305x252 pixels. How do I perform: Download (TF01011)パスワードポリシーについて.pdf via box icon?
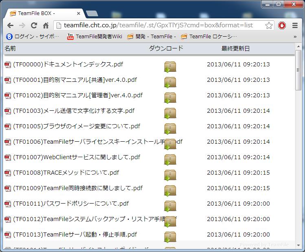tap(170, 206)
